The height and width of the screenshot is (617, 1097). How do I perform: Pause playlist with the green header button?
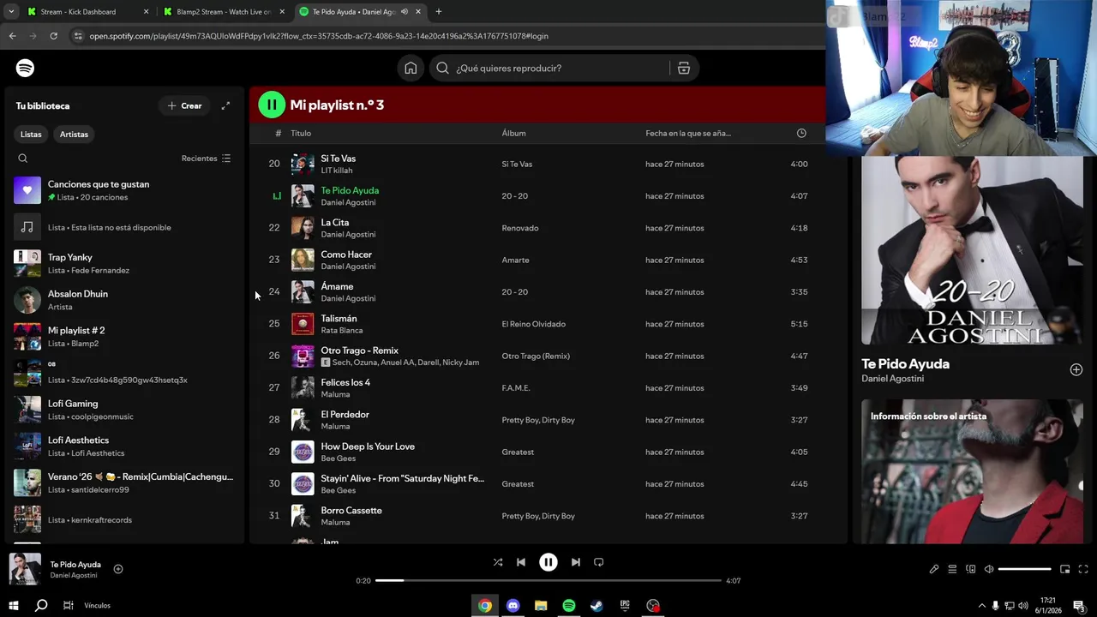coord(272,105)
